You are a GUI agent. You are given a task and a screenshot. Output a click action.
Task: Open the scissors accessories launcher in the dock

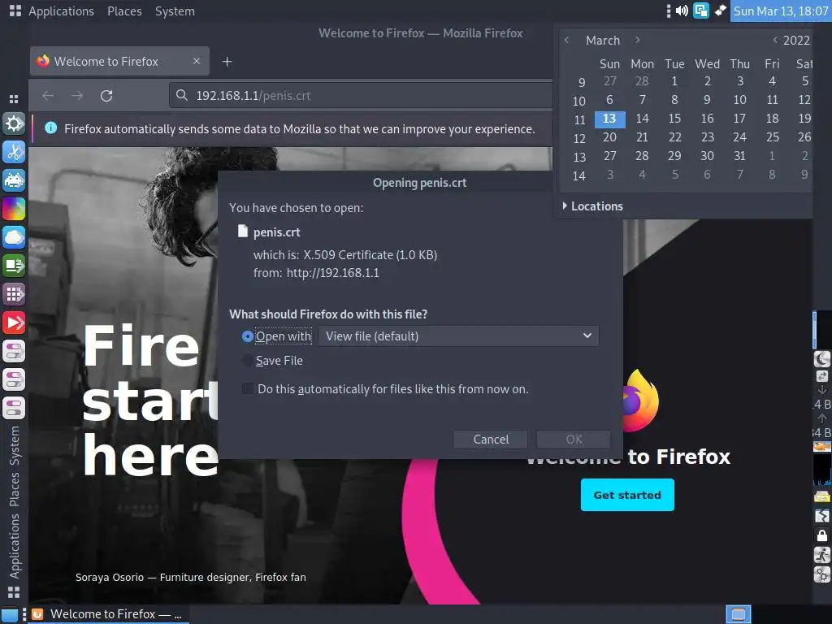pos(14,152)
